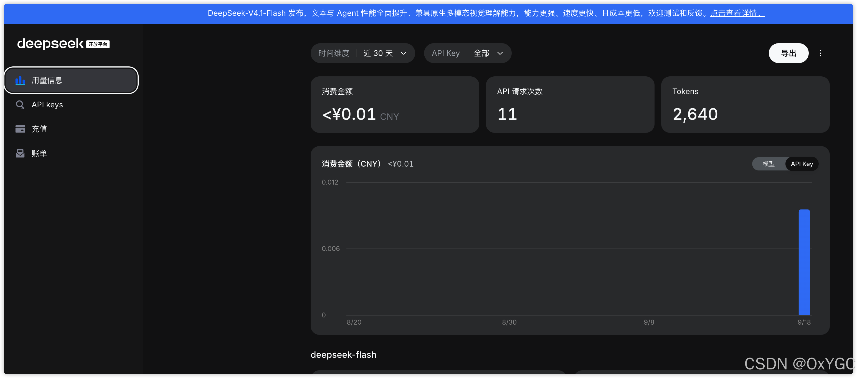The image size is (857, 378).
Task: Click the card icon beside 充值
Action: point(20,129)
